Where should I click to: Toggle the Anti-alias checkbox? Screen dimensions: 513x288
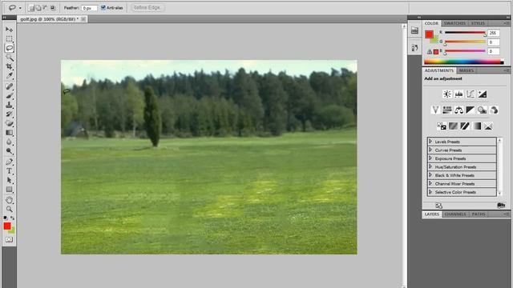coord(103,7)
